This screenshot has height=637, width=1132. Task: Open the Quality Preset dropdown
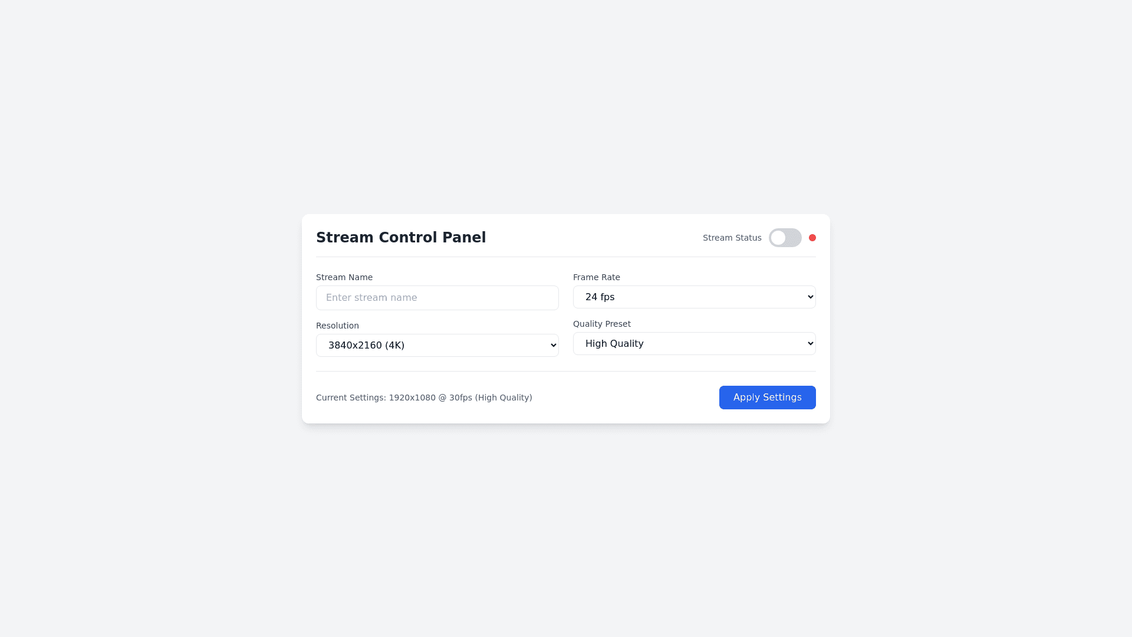coord(694,344)
